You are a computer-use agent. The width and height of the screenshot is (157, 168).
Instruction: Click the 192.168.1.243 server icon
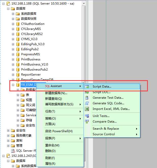point(8,156)
